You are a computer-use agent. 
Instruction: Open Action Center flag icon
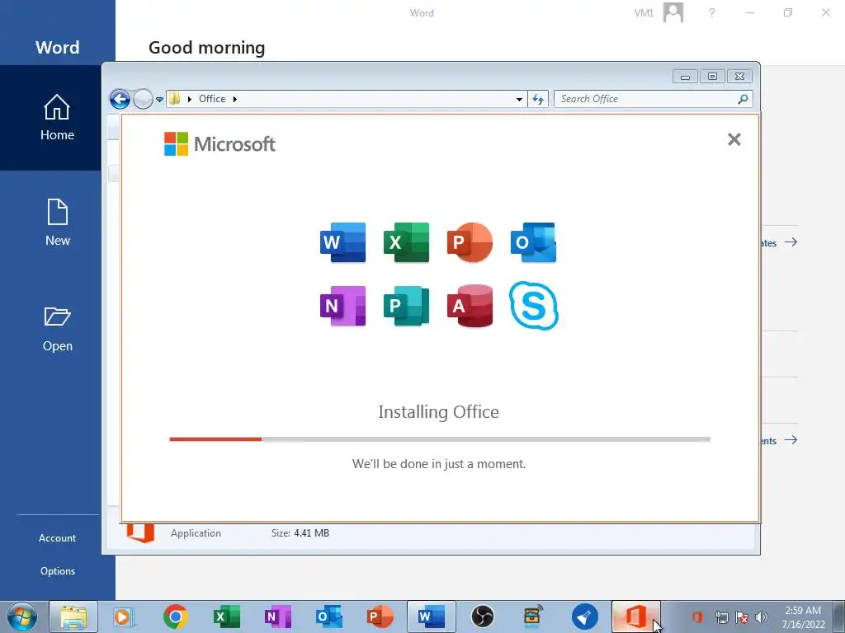[x=742, y=617]
